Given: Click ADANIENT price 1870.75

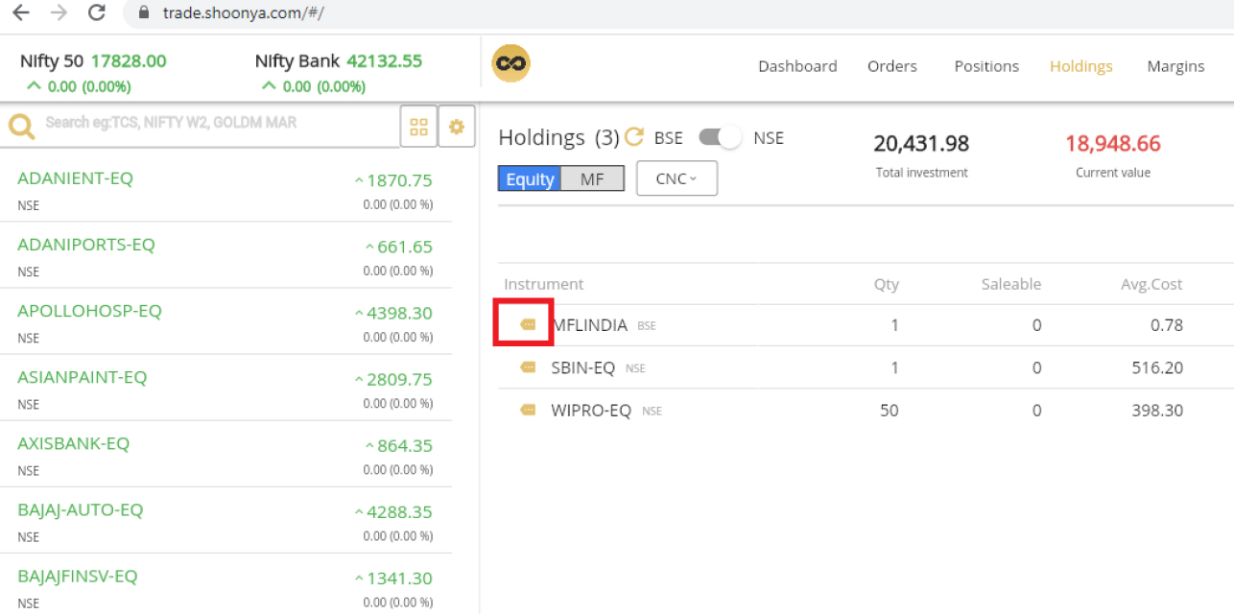Looking at the screenshot, I should tap(399, 180).
